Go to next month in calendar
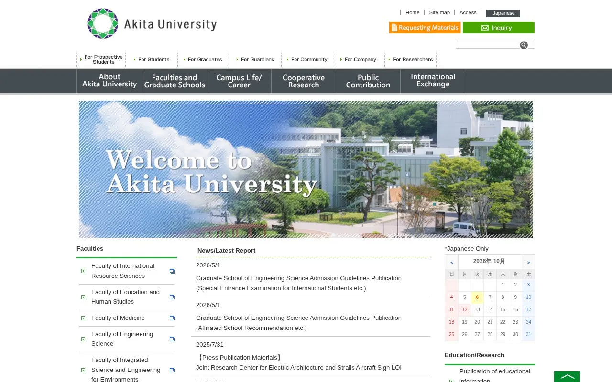The height and width of the screenshot is (382, 612). click(528, 262)
